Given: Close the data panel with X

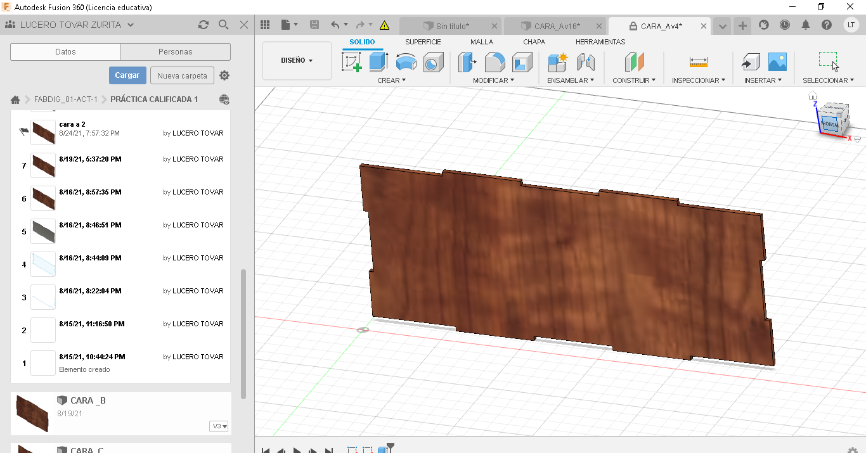Looking at the screenshot, I should tap(244, 25).
